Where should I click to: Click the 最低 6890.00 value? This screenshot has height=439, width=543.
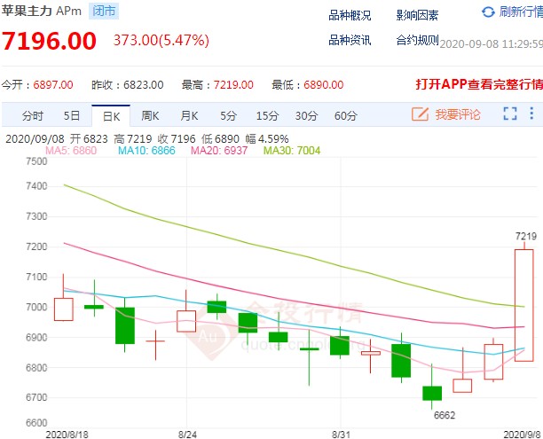pyautogui.click(x=324, y=85)
